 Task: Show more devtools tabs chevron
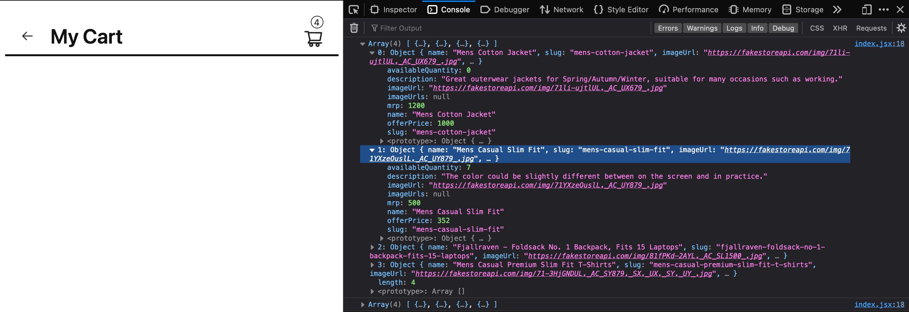point(837,9)
